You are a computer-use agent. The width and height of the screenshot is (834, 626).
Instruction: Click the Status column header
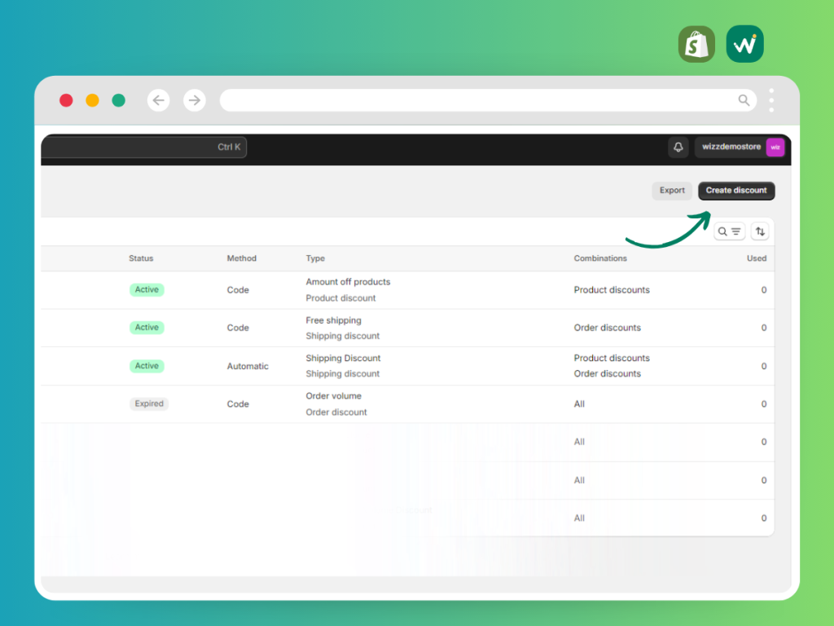point(141,258)
